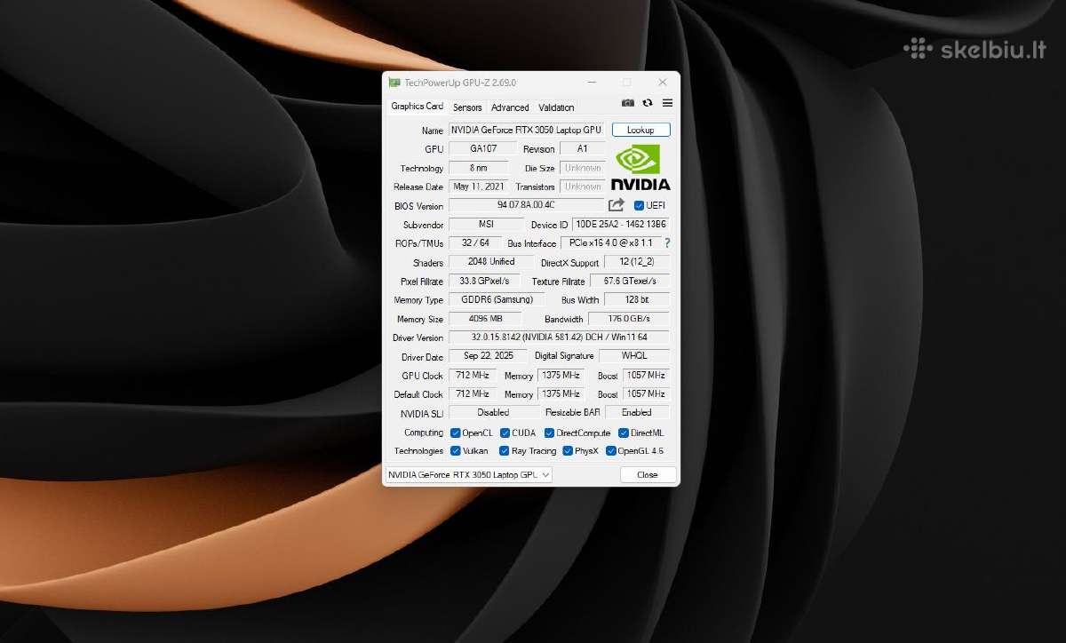1066x643 pixels.
Task: Click the Subvendor field showing MSI
Action: (x=486, y=225)
